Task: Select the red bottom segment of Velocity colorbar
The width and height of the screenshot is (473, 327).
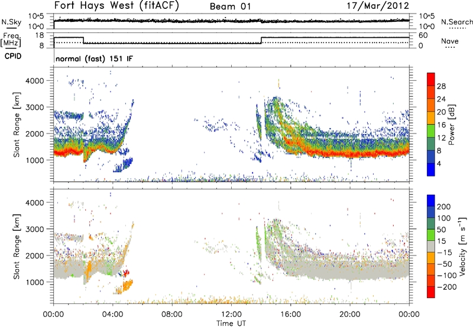Action: tap(431, 292)
